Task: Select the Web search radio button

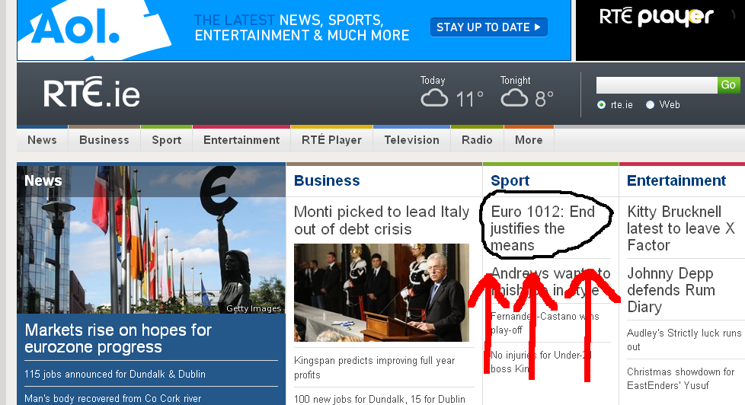Action: tap(650, 105)
